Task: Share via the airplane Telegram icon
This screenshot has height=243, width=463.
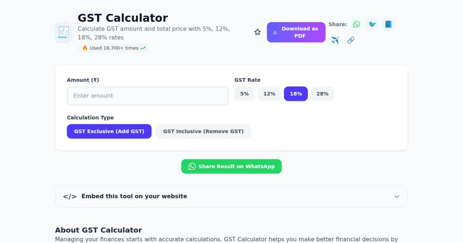Action: point(335,40)
